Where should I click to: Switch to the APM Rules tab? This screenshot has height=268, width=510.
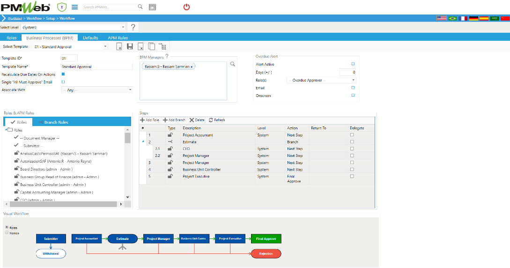[118, 38]
